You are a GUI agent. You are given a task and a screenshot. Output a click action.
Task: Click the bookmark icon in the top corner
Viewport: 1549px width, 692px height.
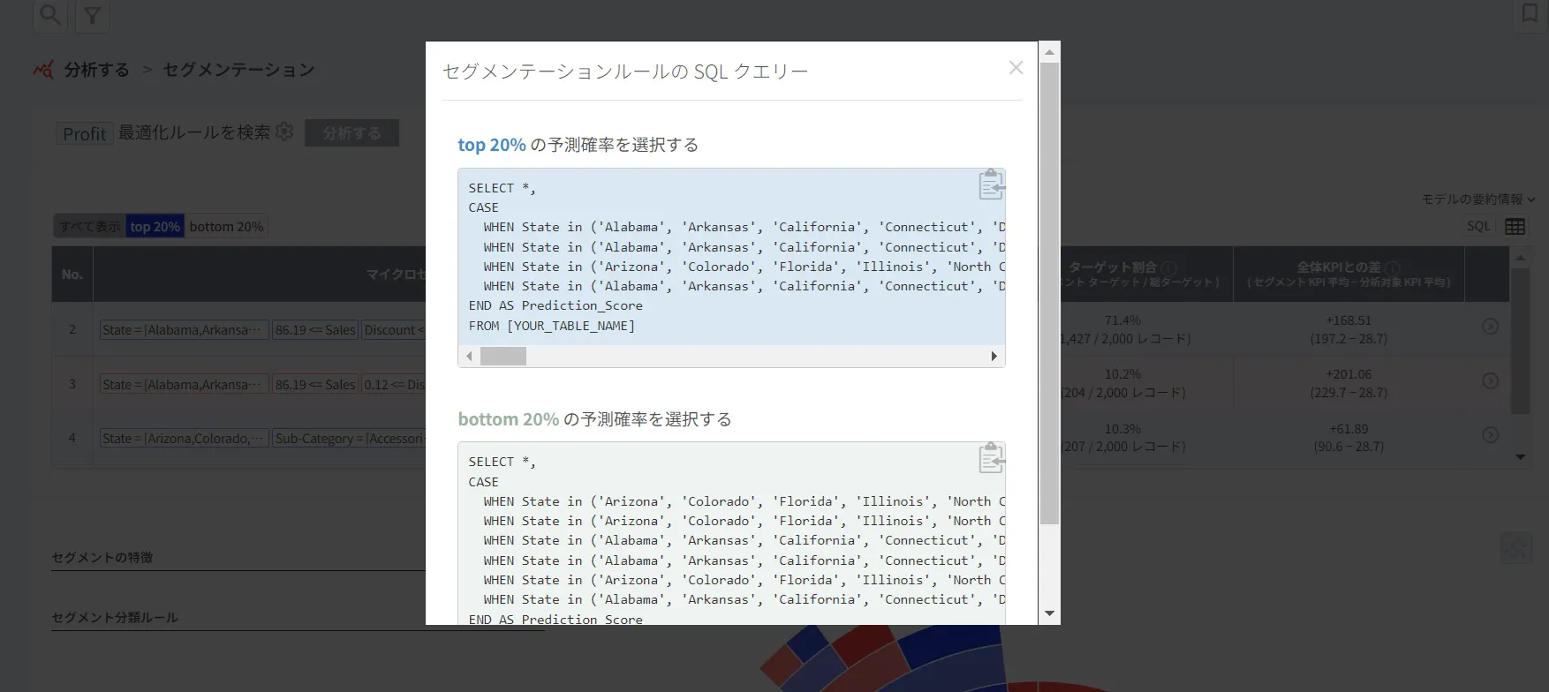(x=1530, y=13)
